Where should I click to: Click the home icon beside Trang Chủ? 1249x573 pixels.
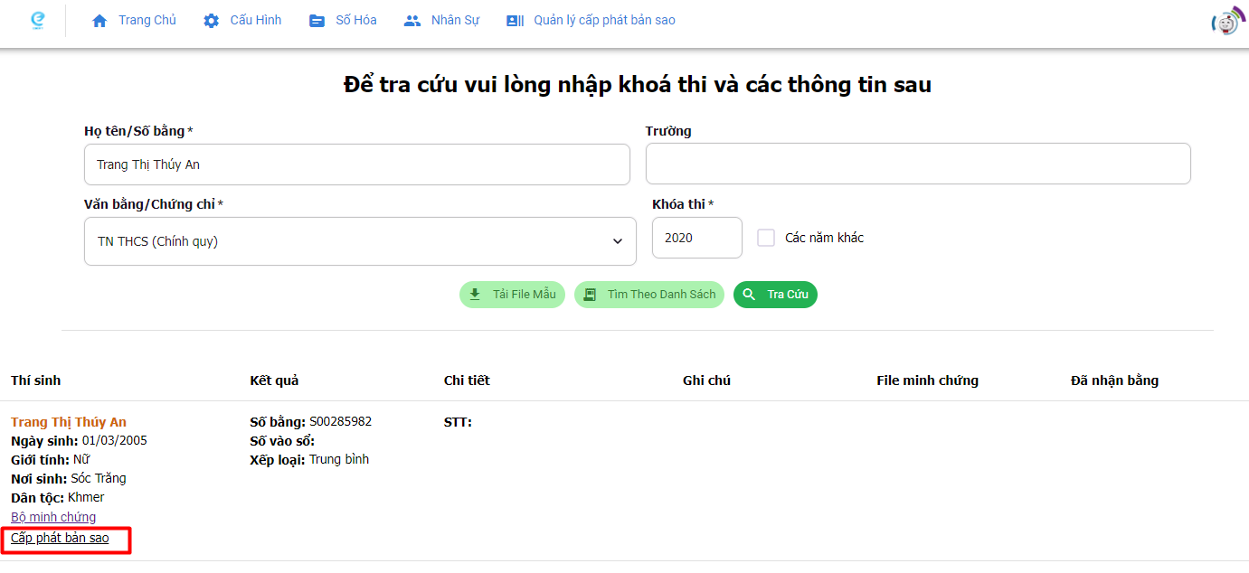click(99, 21)
